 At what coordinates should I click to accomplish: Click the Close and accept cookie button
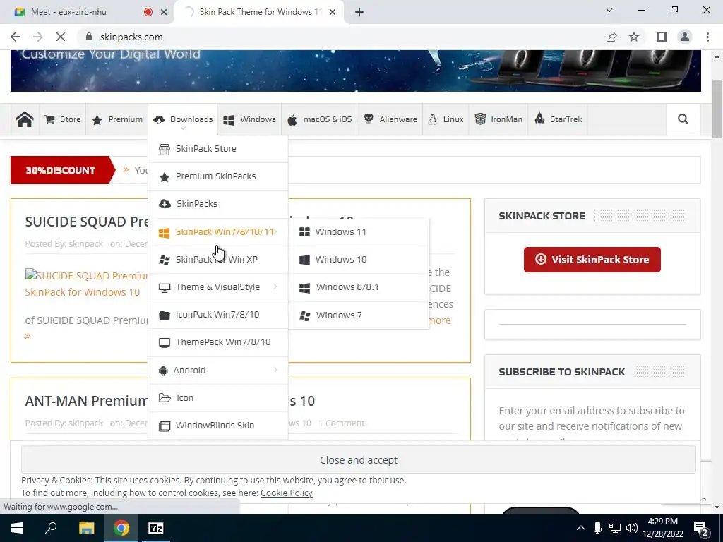tap(358, 460)
